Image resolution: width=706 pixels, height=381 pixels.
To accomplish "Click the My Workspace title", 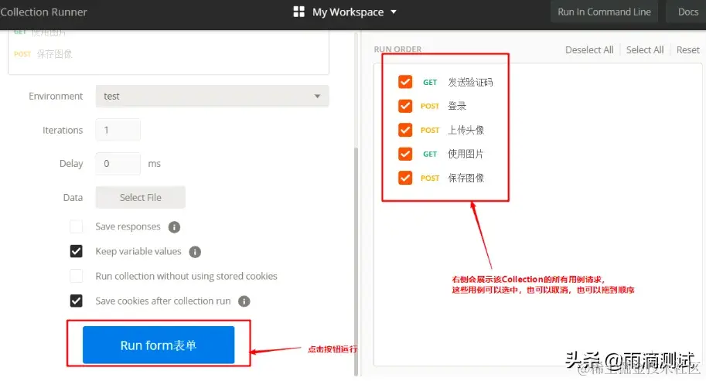I will (348, 12).
